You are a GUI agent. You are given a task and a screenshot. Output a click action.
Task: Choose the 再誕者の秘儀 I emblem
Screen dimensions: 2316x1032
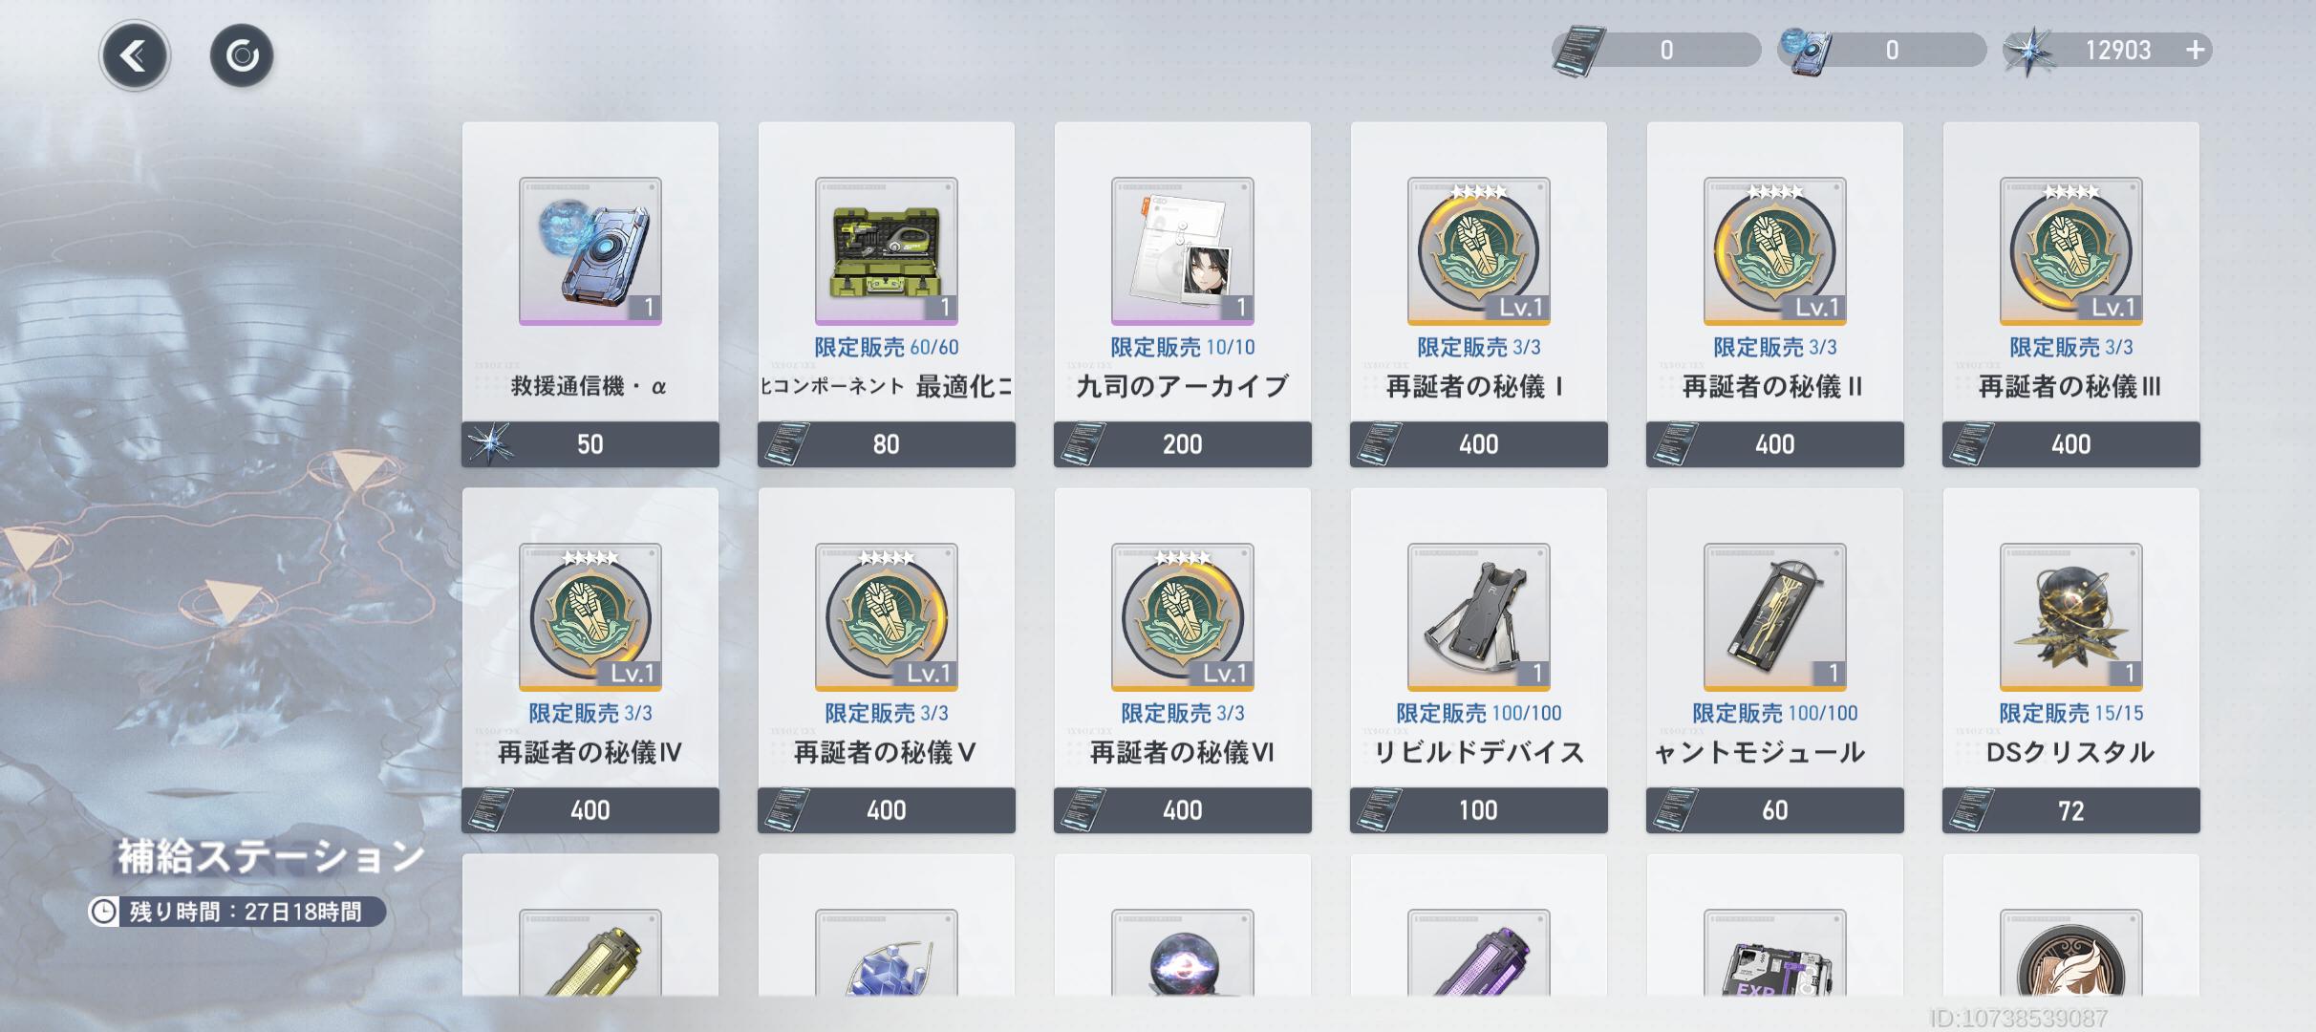[x=1479, y=251]
